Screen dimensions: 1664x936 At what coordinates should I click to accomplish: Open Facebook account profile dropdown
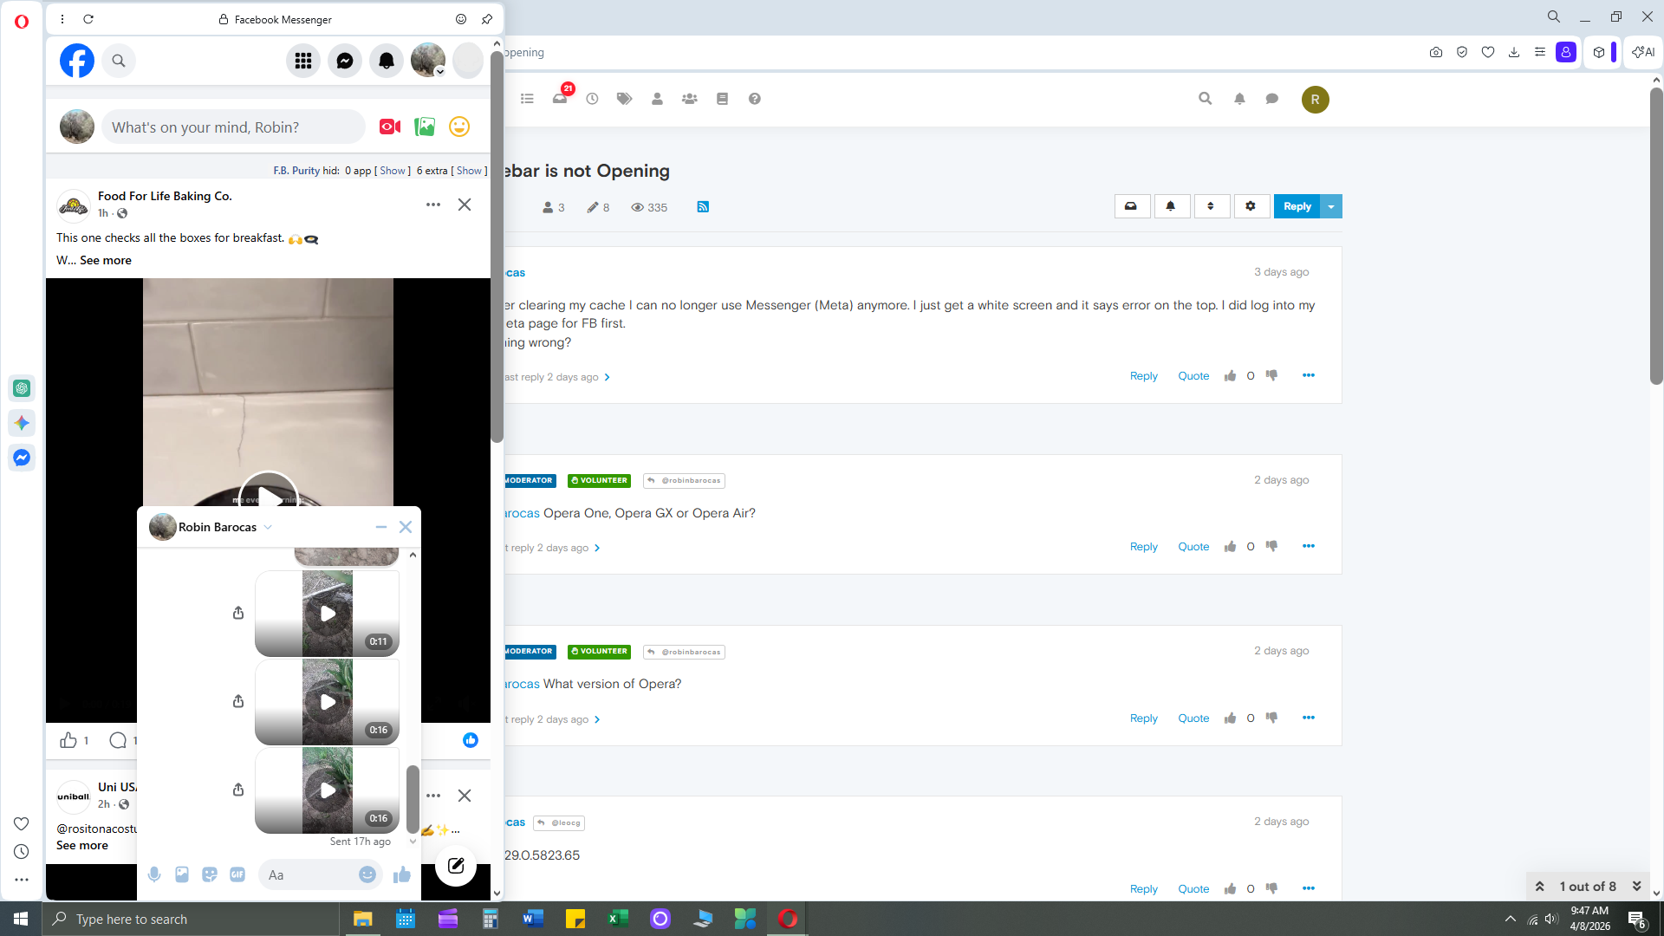428,61
